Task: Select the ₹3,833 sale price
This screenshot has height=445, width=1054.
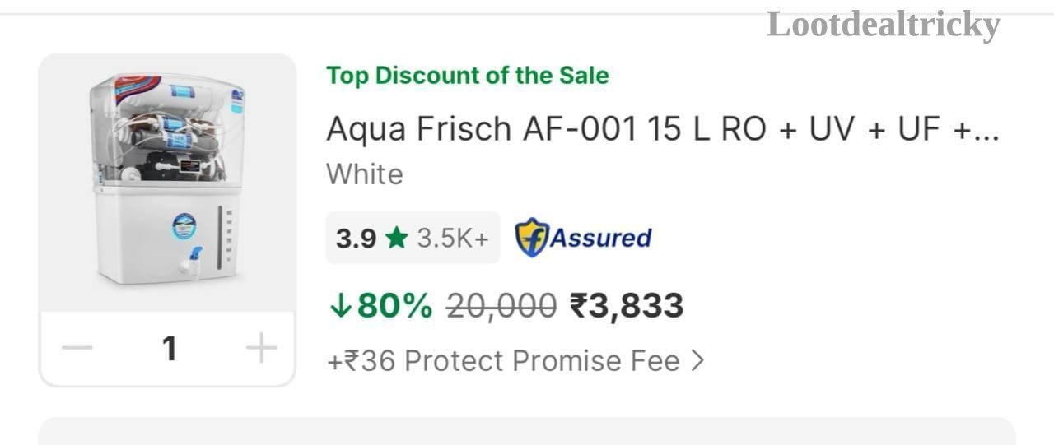Action: pyautogui.click(x=627, y=306)
